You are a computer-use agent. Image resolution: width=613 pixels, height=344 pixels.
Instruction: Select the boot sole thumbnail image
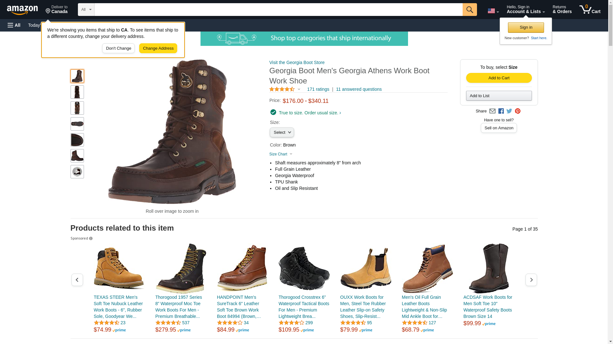pos(77,124)
